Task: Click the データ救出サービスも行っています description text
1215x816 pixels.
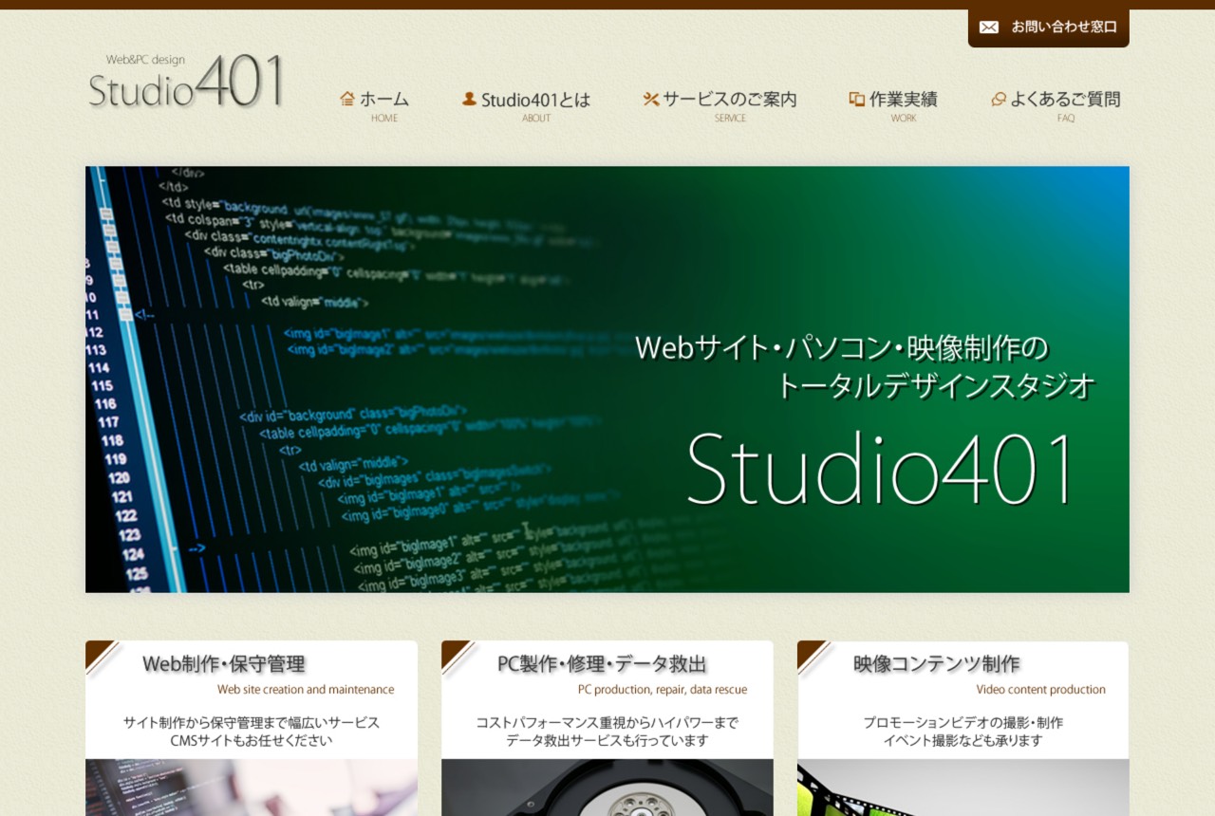Action: (x=607, y=741)
